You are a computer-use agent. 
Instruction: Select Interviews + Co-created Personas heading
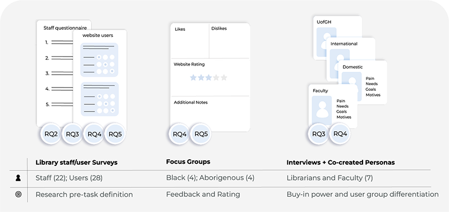click(x=341, y=163)
